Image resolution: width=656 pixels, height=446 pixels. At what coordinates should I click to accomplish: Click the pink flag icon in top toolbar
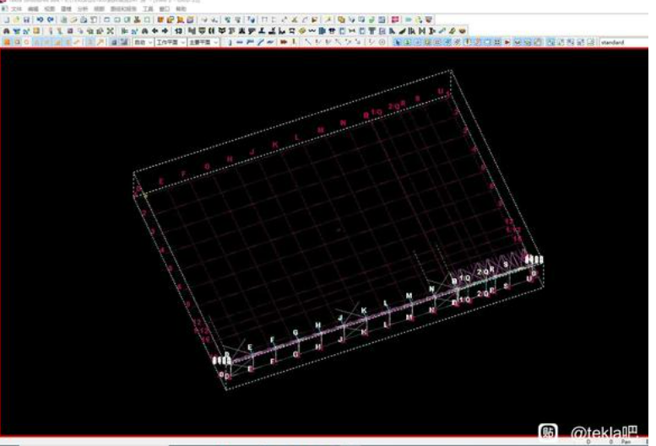pyautogui.click(x=395, y=19)
